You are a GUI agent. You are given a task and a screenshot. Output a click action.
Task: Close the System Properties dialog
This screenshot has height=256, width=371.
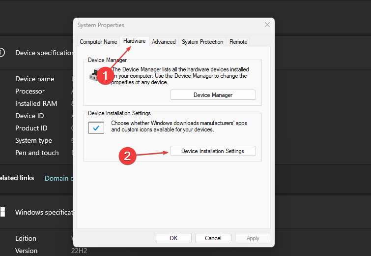tap(267, 25)
